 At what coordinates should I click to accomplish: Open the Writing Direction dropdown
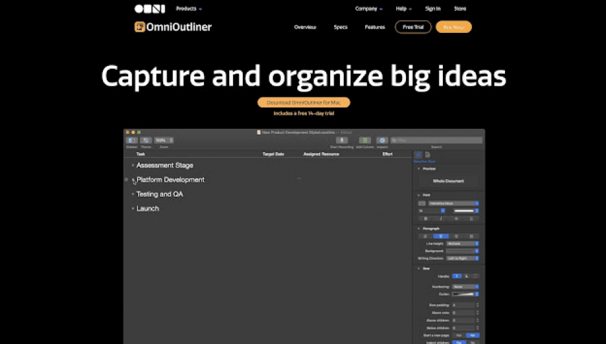[463, 258]
